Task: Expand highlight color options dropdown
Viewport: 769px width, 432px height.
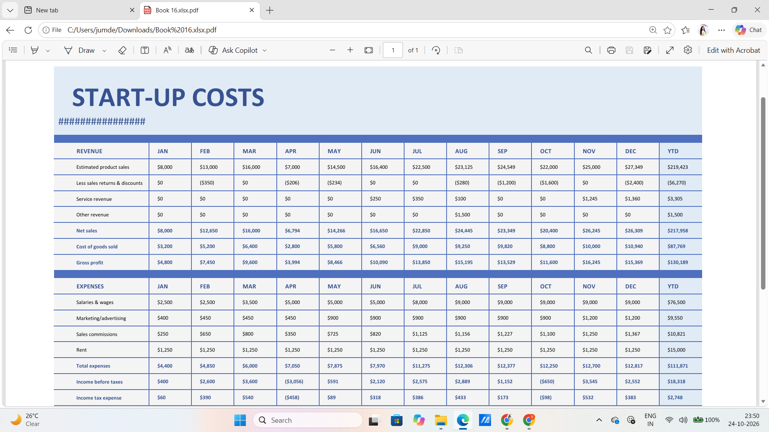Action: (48, 50)
